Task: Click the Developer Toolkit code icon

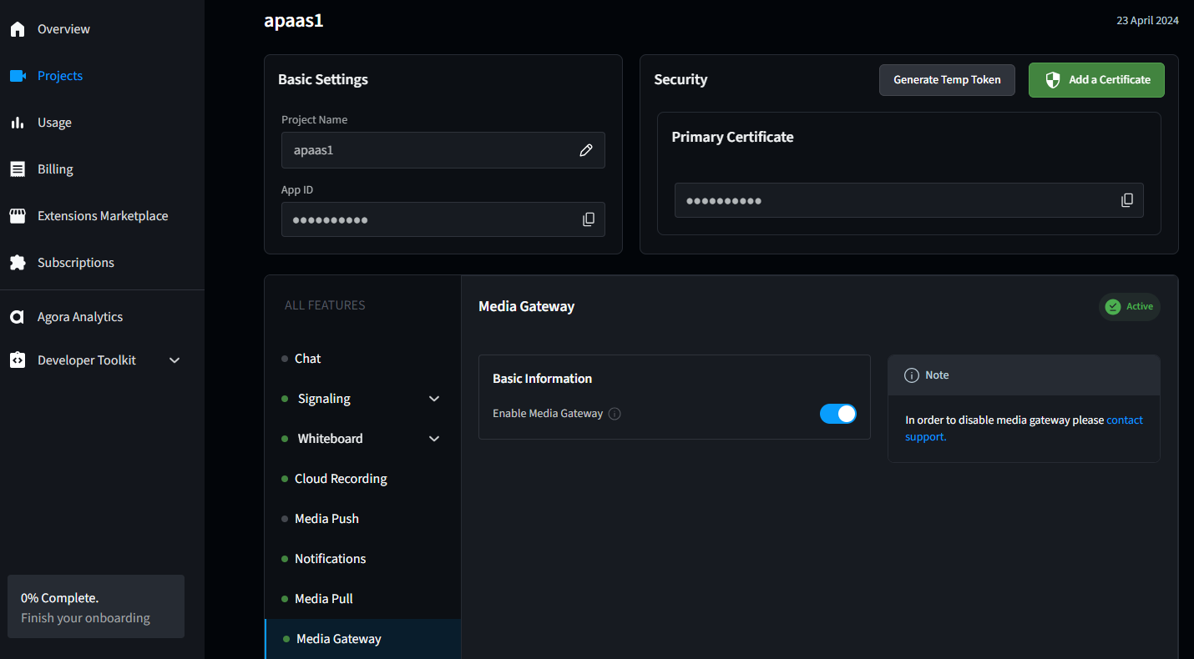Action: point(18,360)
